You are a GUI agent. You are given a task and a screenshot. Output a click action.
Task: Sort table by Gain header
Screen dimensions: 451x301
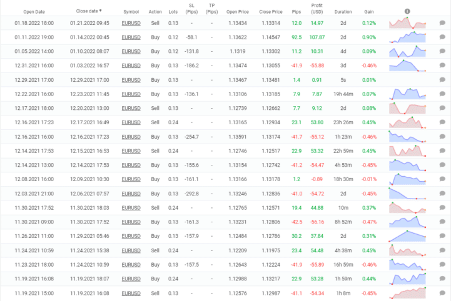(368, 12)
